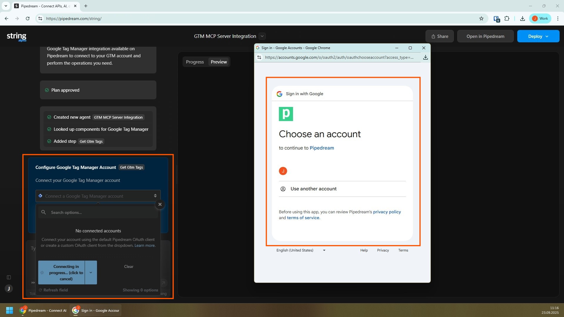Click the String alpha logo
564x317 pixels.
point(16,36)
